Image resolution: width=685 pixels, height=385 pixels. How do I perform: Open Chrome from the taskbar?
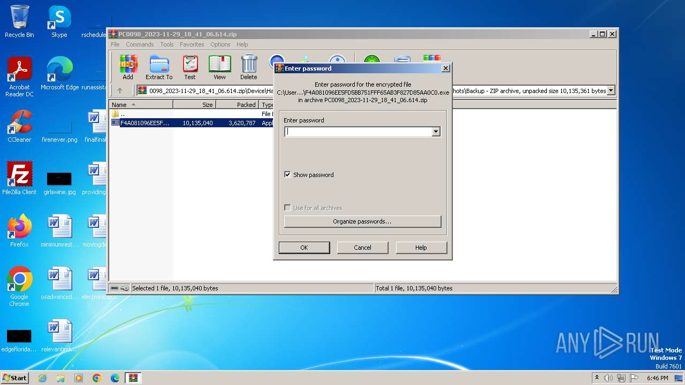coord(97,378)
